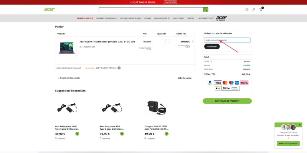307x153 pixels.
Task: Click the 3 961 Avis reviews link
Action: (x=112, y=68)
